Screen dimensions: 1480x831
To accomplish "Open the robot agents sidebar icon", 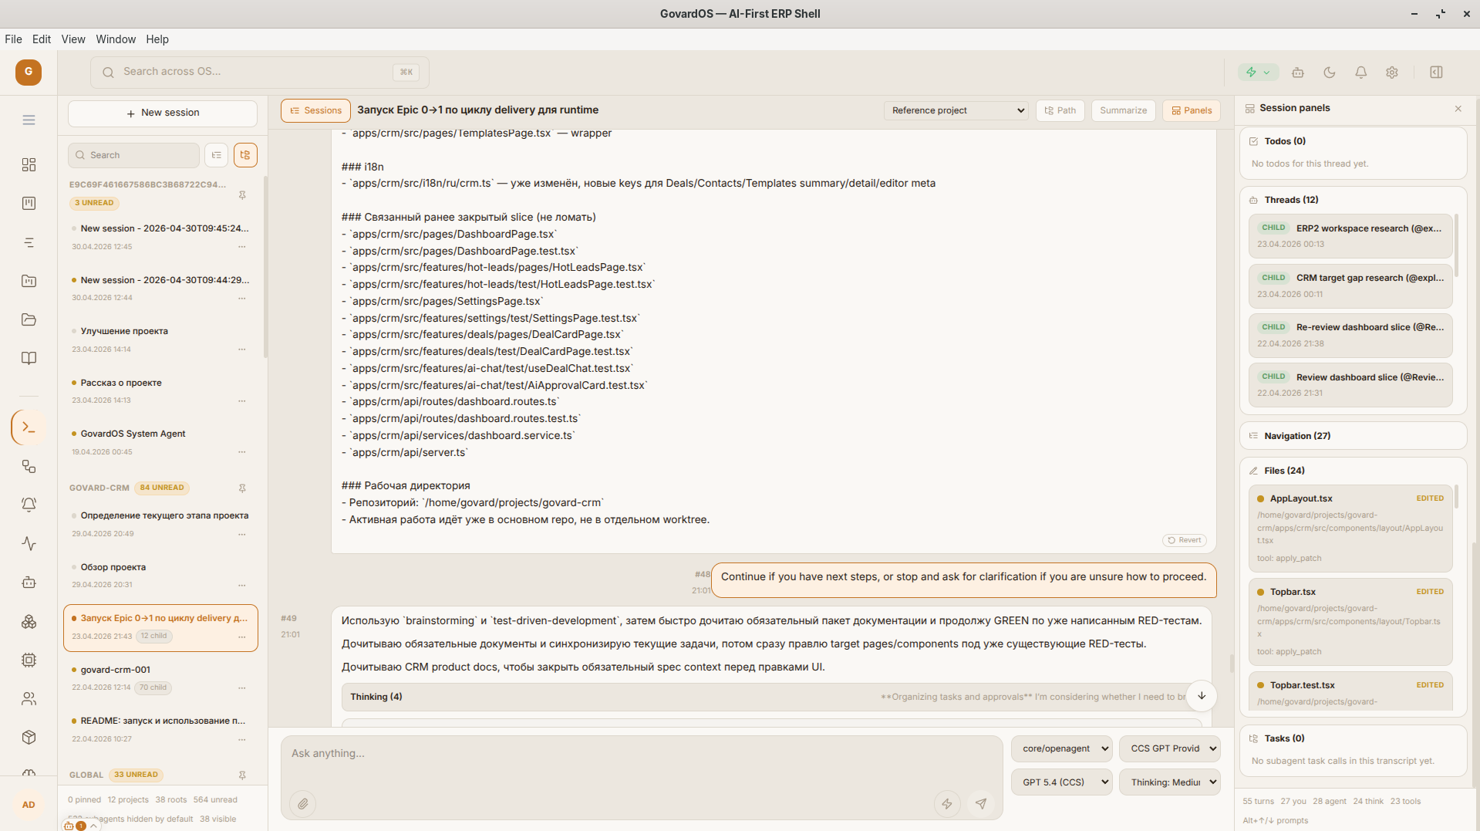I will point(29,583).
